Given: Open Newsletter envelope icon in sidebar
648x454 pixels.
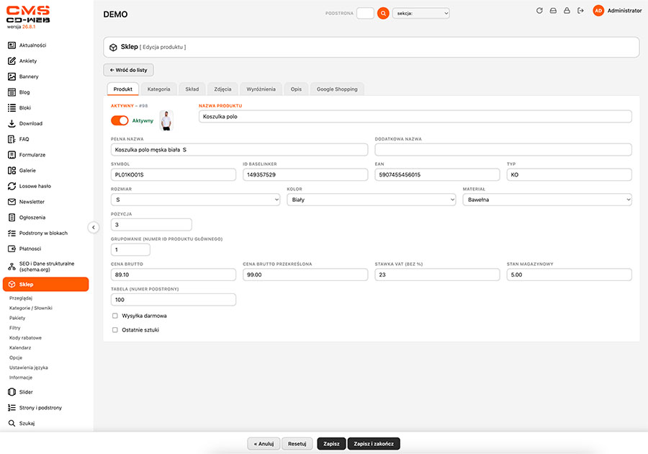Looking at the screenshot, I should coord(12,202).
